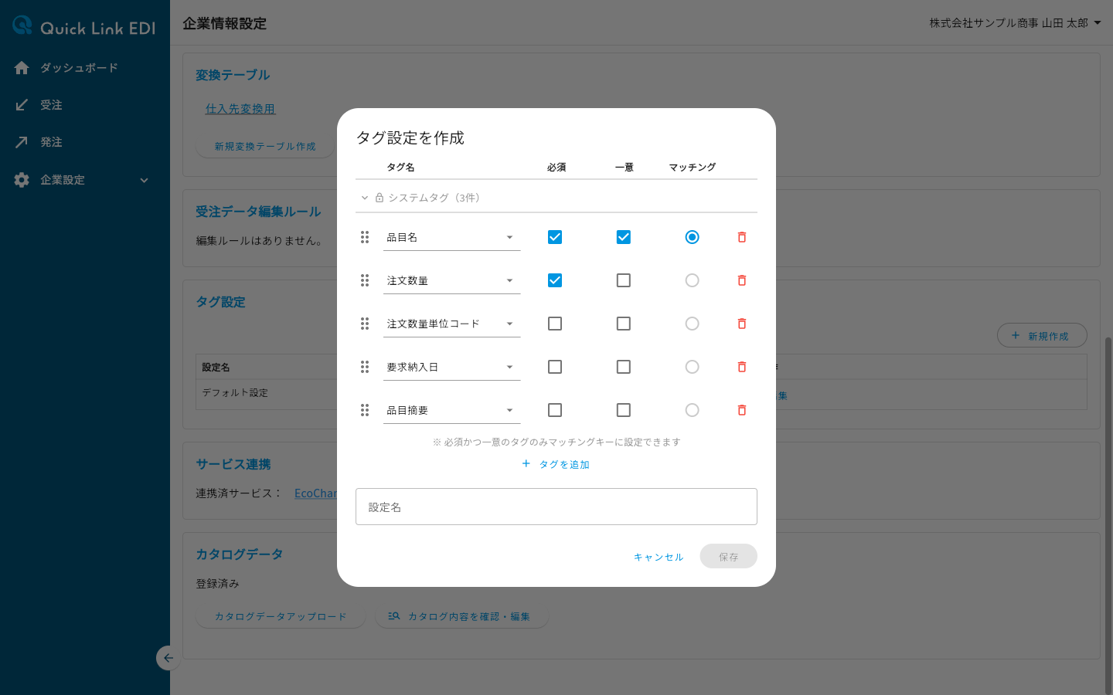Click the plus icon of タグを追加

coord(526,463)
